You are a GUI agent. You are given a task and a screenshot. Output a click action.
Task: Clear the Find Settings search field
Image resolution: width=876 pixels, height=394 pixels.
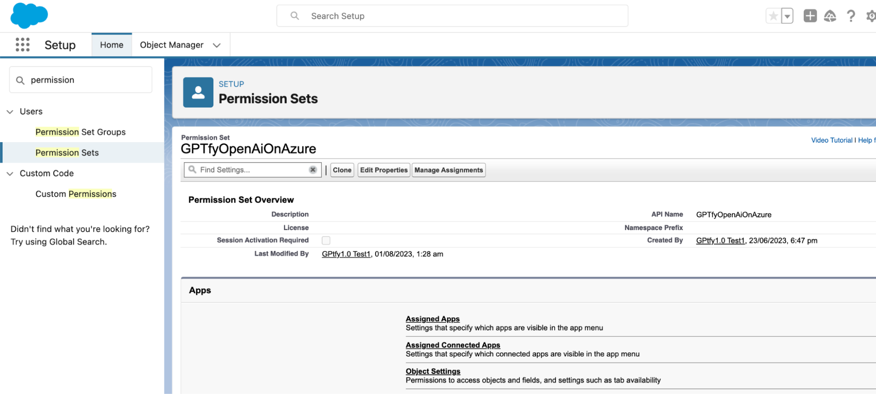point(313,170)
